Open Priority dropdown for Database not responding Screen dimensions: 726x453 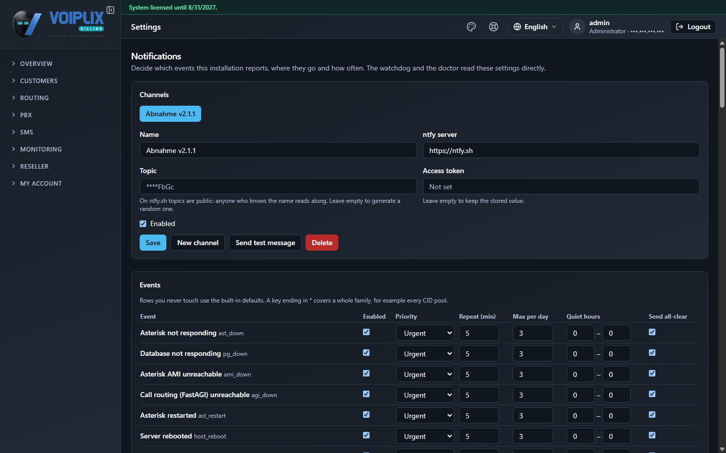click(425, 353)
